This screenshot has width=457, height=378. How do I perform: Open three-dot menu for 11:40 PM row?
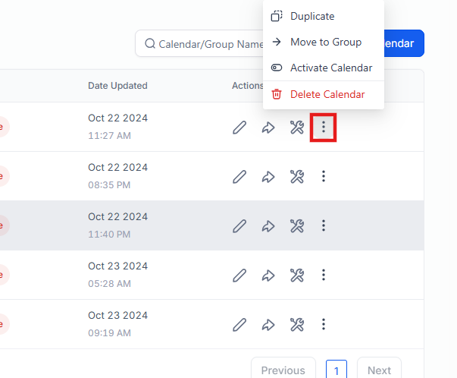[x=324, y=225]
